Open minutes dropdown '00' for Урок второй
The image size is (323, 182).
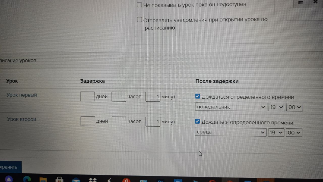click(294, 133)
